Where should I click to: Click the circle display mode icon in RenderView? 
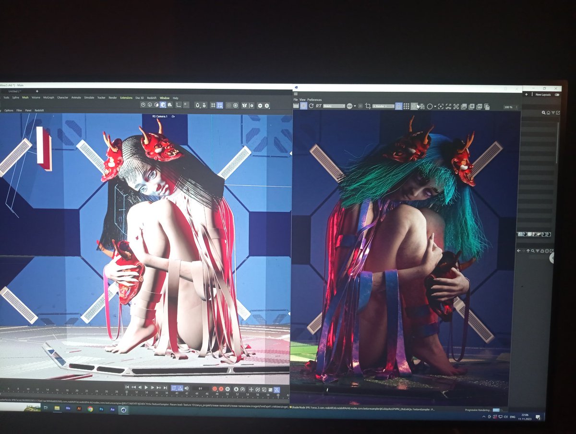click(x=430, y=106)
